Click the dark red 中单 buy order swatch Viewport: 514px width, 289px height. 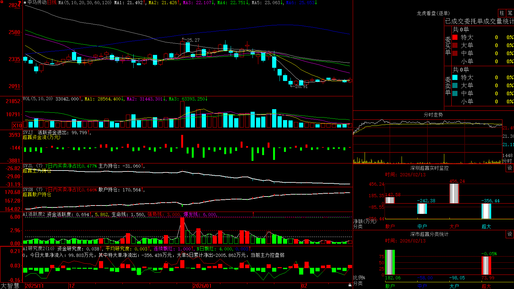click(455, 53)
